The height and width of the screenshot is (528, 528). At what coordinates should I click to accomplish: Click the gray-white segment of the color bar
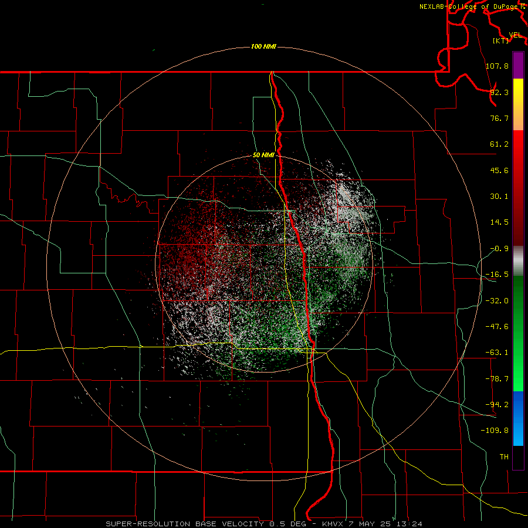[x=518, y=261]
